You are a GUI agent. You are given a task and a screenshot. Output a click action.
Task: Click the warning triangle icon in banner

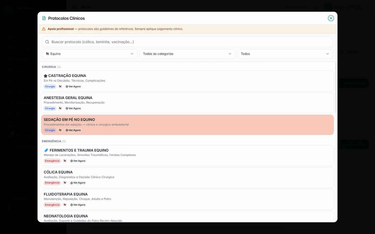pos(44,29)
